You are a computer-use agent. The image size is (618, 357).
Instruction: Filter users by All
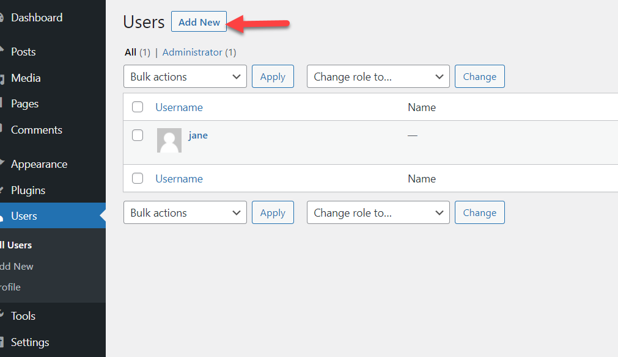[x=130, y=52]
